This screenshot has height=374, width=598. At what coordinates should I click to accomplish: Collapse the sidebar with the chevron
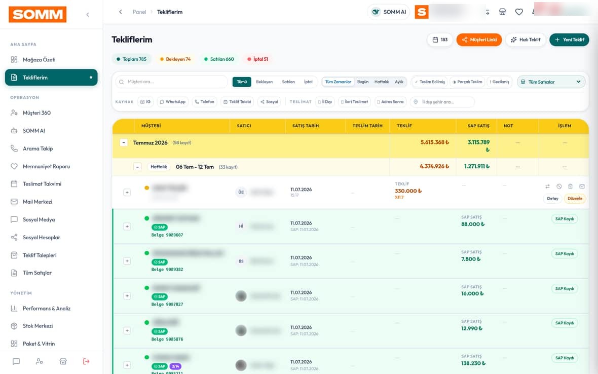(x=88, y=15)
